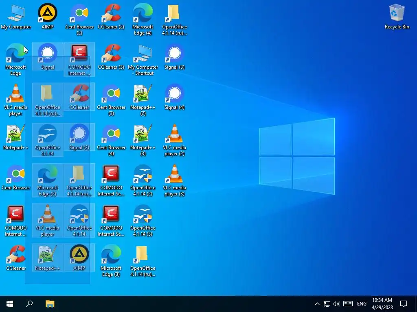Click the VLC media player (3) icon
The height and width of the screenshot is (312, 417).
click(x=174, y=180)
